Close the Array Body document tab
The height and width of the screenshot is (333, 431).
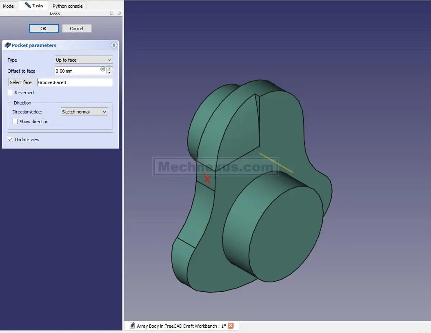click(x=231, y=326)
